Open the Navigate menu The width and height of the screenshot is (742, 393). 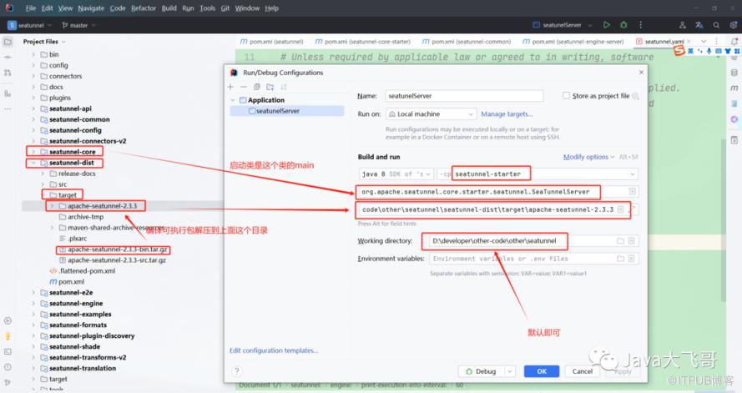[x=91, y=8]
